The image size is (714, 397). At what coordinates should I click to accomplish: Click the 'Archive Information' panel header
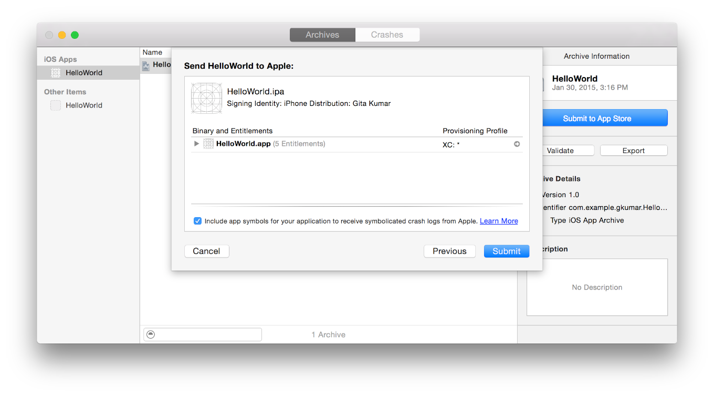(597, 56)
